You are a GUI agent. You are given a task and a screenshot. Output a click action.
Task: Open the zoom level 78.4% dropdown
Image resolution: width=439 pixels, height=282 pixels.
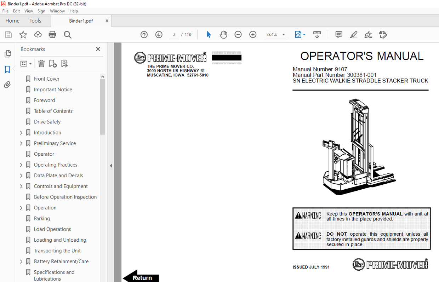[x=283, y=34]
